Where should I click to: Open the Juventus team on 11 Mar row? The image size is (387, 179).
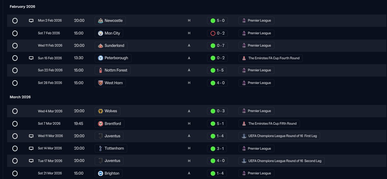tap(109, 136)
